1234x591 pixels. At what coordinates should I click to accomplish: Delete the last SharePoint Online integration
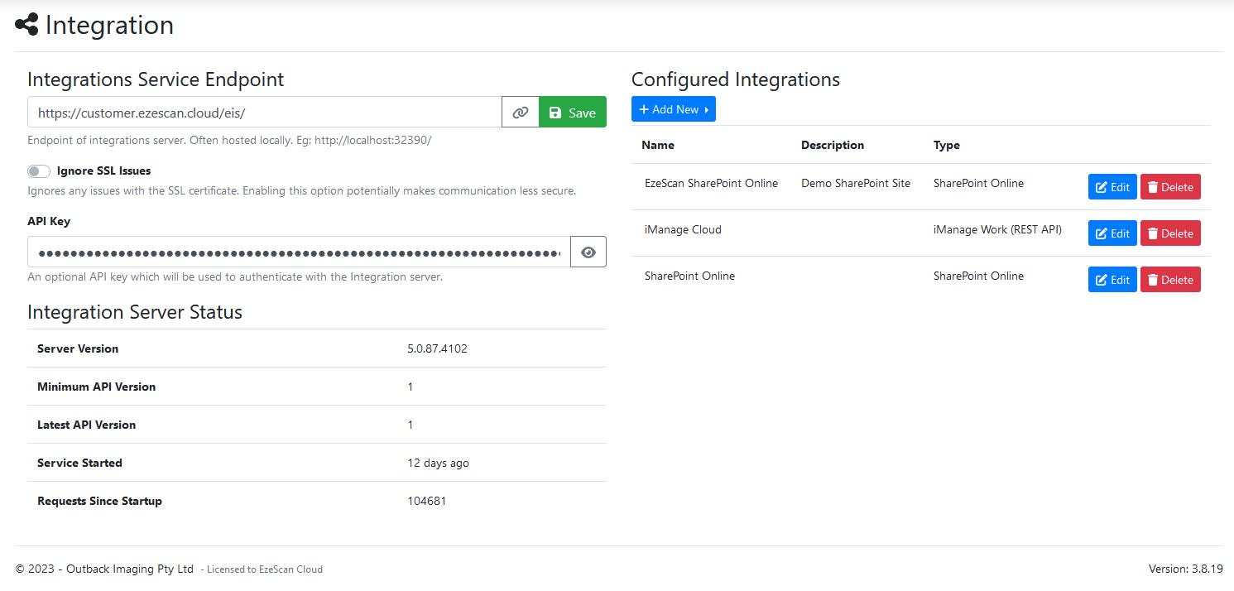(1170, 280)
